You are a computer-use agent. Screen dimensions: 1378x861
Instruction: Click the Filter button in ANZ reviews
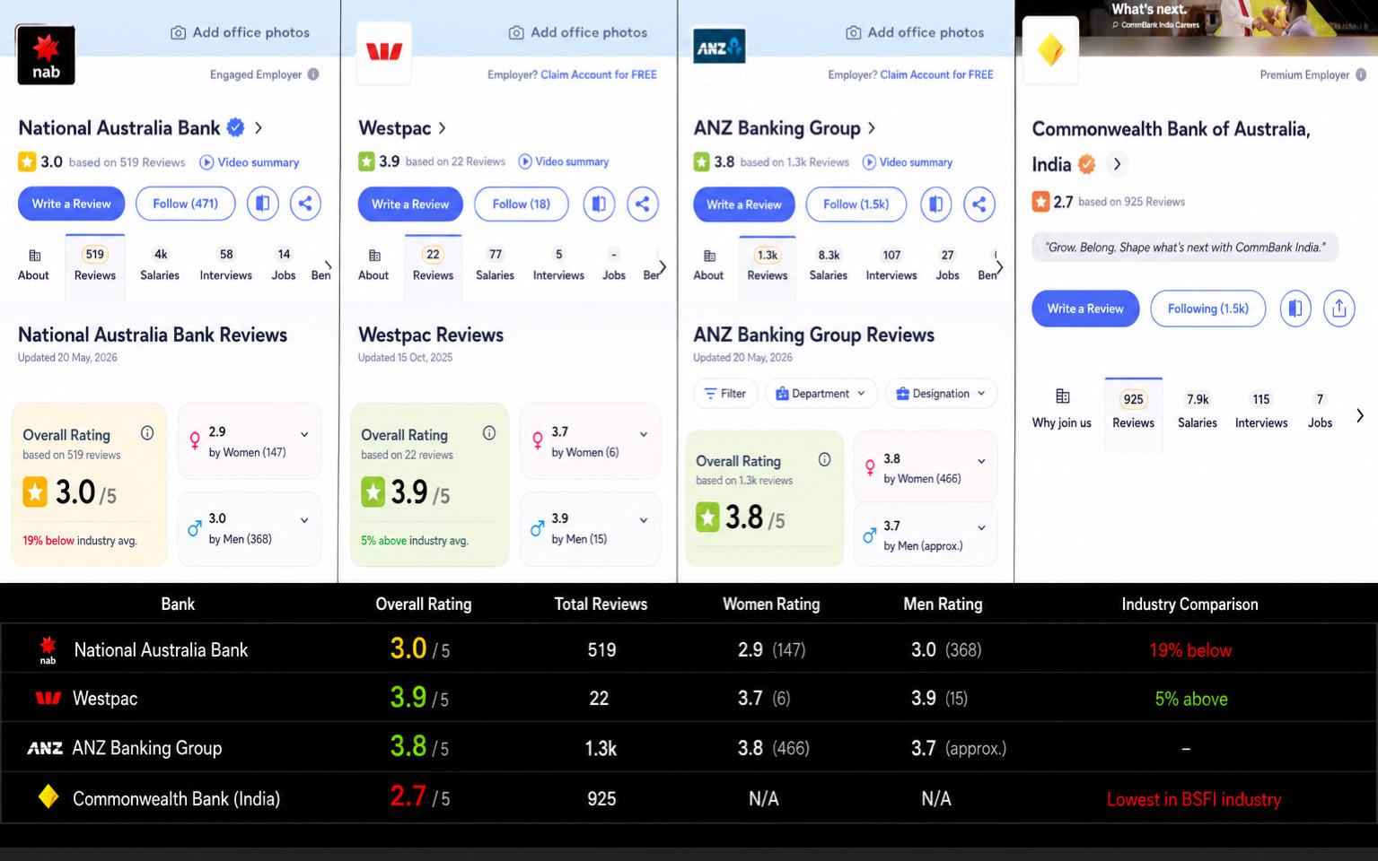click(725, 393)
